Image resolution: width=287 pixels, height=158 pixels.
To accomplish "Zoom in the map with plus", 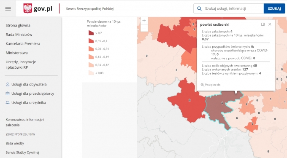I will (144, 21).
